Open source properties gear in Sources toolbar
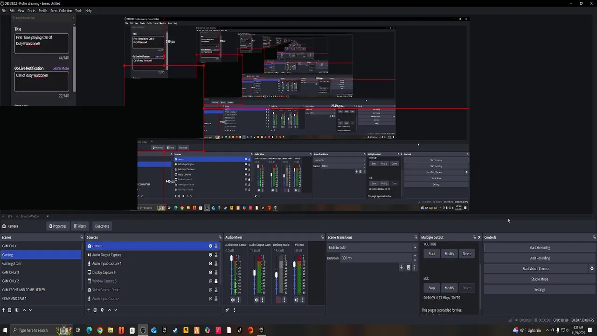The height and width of the screenshot is (336, 597). [x=102, y=310]
